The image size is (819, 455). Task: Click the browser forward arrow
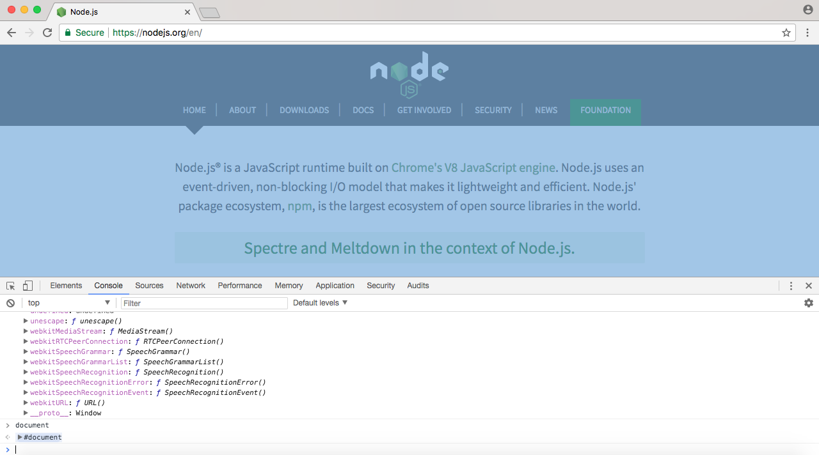coord(29,33)
